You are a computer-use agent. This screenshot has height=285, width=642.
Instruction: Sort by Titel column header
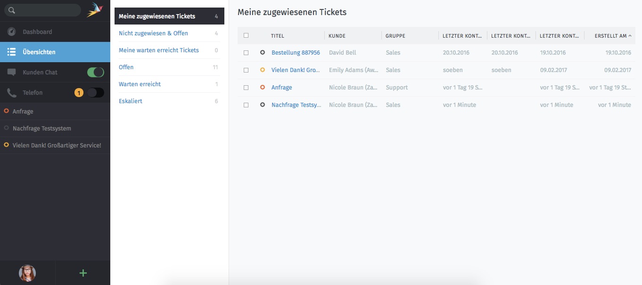278,36
